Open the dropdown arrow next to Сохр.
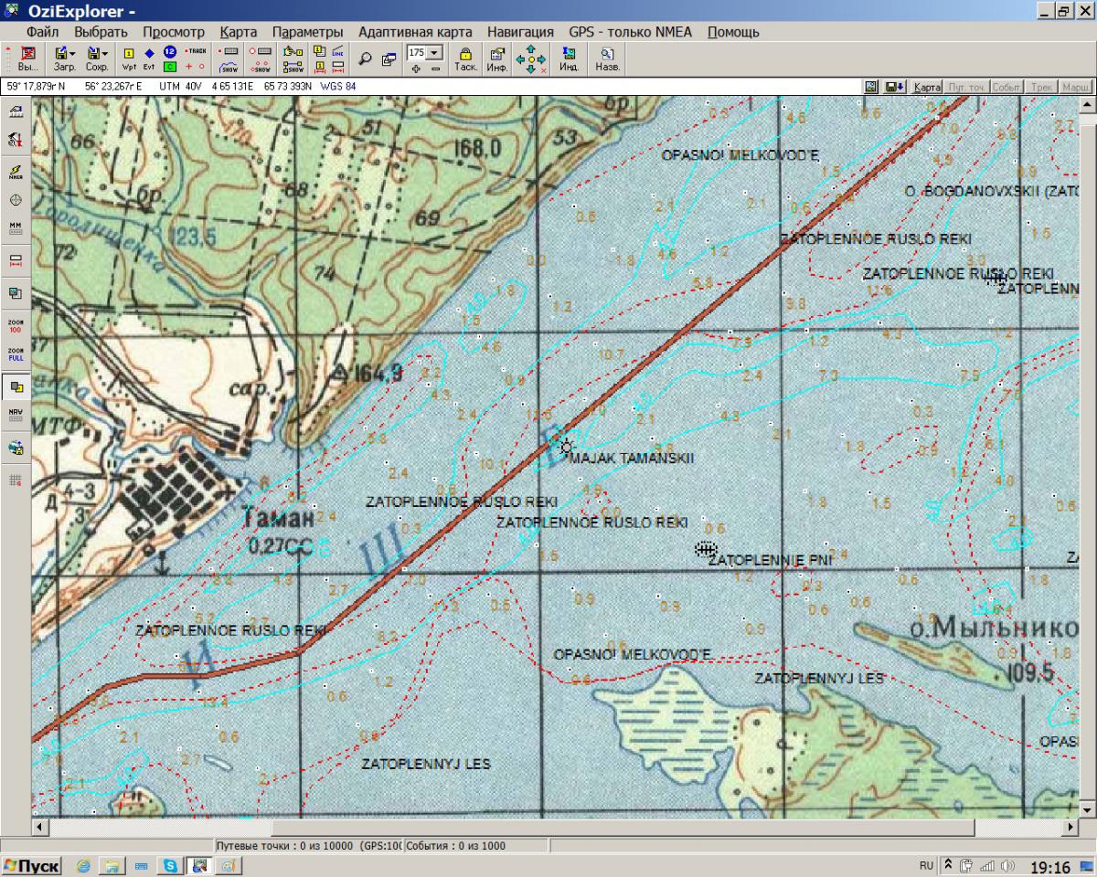The height and width of the screenshot is (877, 1097). tap(105, 54)
